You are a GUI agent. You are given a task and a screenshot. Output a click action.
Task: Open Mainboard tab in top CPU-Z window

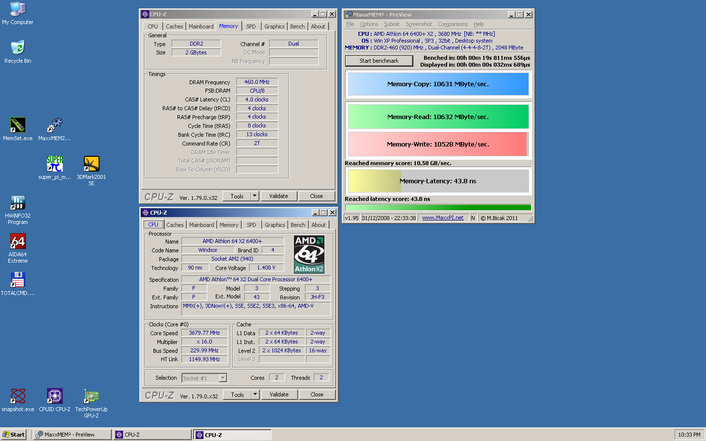coord(201,26)
